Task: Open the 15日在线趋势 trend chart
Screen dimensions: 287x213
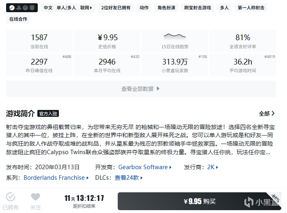Action: click(175, 41)
